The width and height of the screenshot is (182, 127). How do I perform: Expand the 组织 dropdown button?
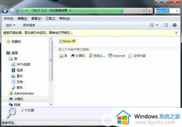click(x=10, y=25)
